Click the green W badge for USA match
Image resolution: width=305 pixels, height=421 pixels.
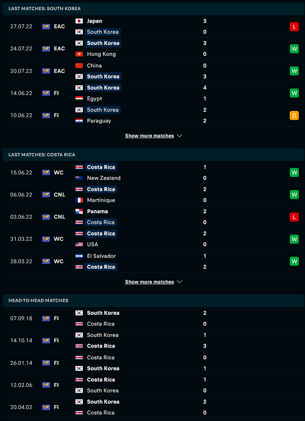[x=294, y=239]
